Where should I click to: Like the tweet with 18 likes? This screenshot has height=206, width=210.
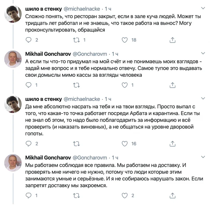click(124, 40)
